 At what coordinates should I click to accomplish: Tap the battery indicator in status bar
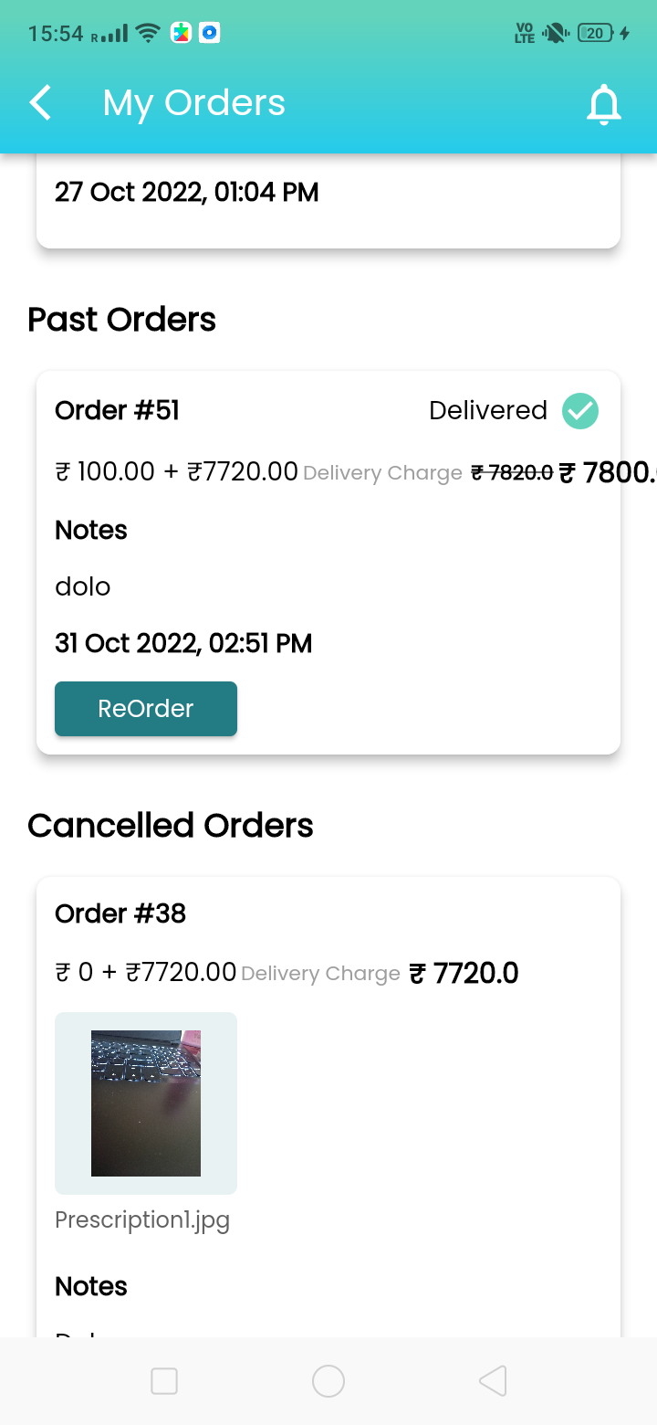596,34
